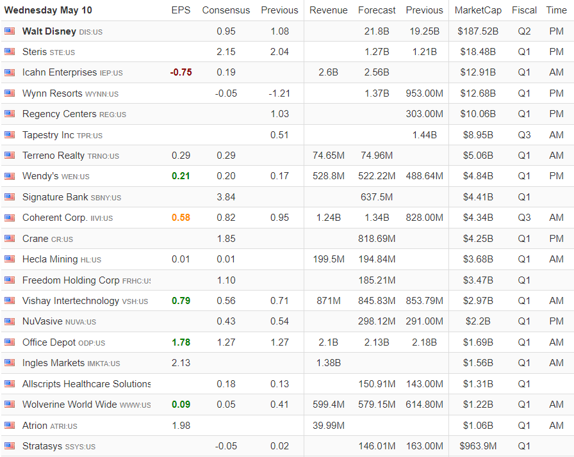
Task: Click the flag icon beside Tapestry Inc
Action: tap(10, 135)
